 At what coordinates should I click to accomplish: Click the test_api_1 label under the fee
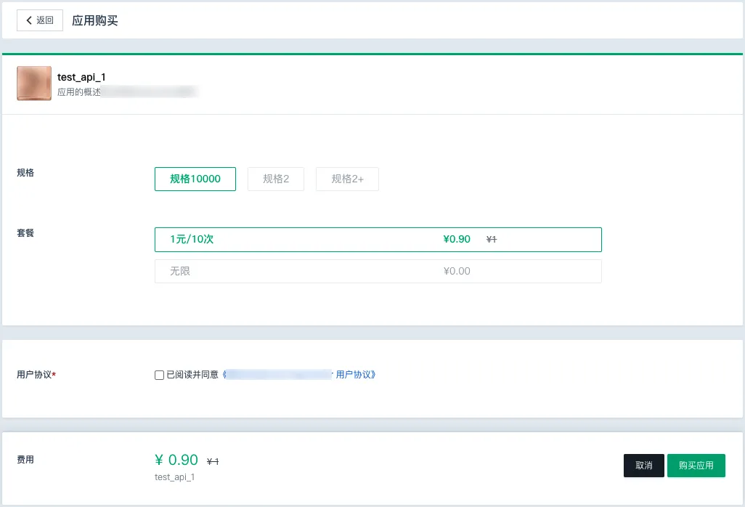point(175,477)
